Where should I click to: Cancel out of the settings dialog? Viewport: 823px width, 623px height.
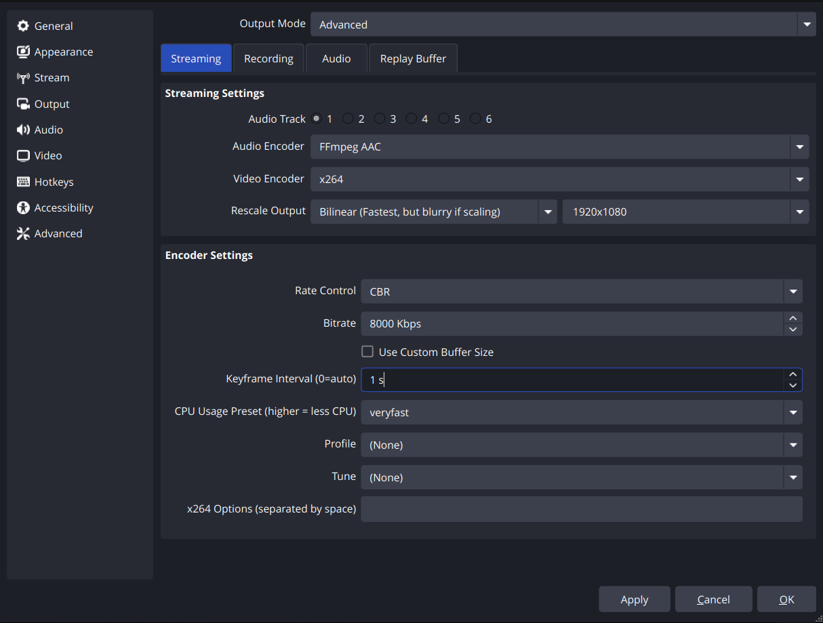tap(713, 599)
